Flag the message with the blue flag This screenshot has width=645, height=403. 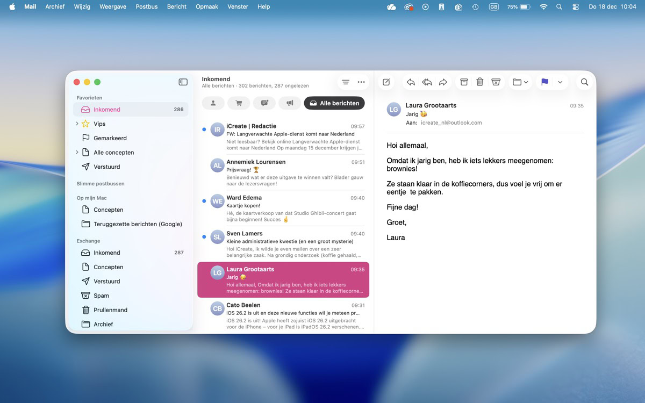544,82
